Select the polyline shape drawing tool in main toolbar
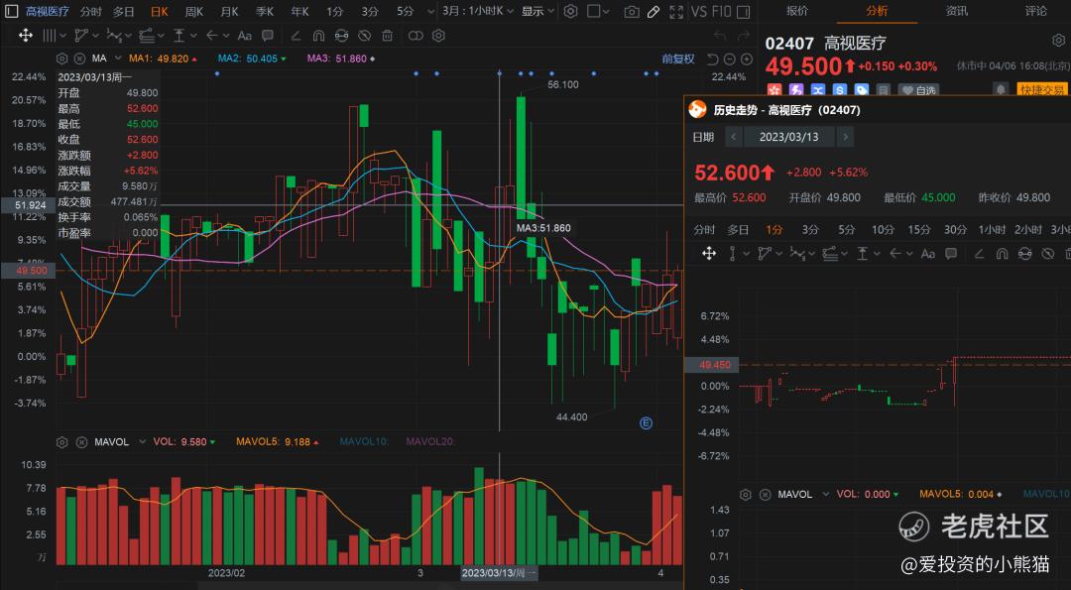Screen dimensions: 1071x590 pyautogui.click(x=82, y=36)
